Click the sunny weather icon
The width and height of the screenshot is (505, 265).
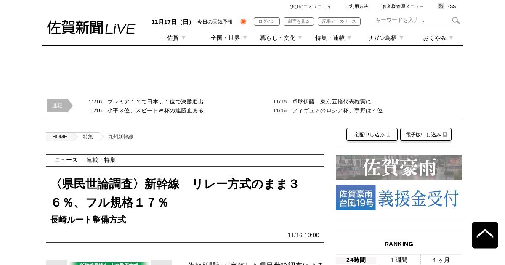coord(243,21)
